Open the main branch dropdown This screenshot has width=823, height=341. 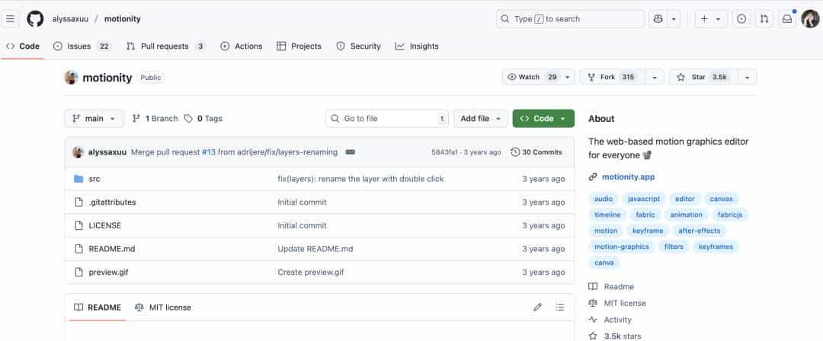click(x=94, y=119)
